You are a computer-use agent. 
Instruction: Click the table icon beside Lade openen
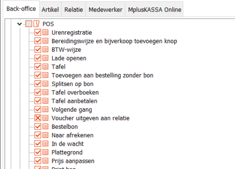tap(45, 58)
